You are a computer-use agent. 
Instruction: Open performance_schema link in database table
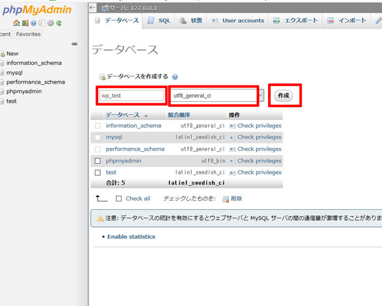[135, 149]
